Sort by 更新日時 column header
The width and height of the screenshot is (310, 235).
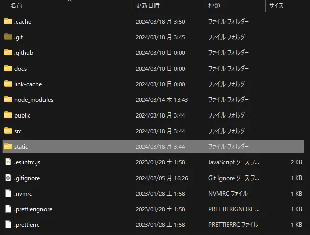tap(148, 6)
